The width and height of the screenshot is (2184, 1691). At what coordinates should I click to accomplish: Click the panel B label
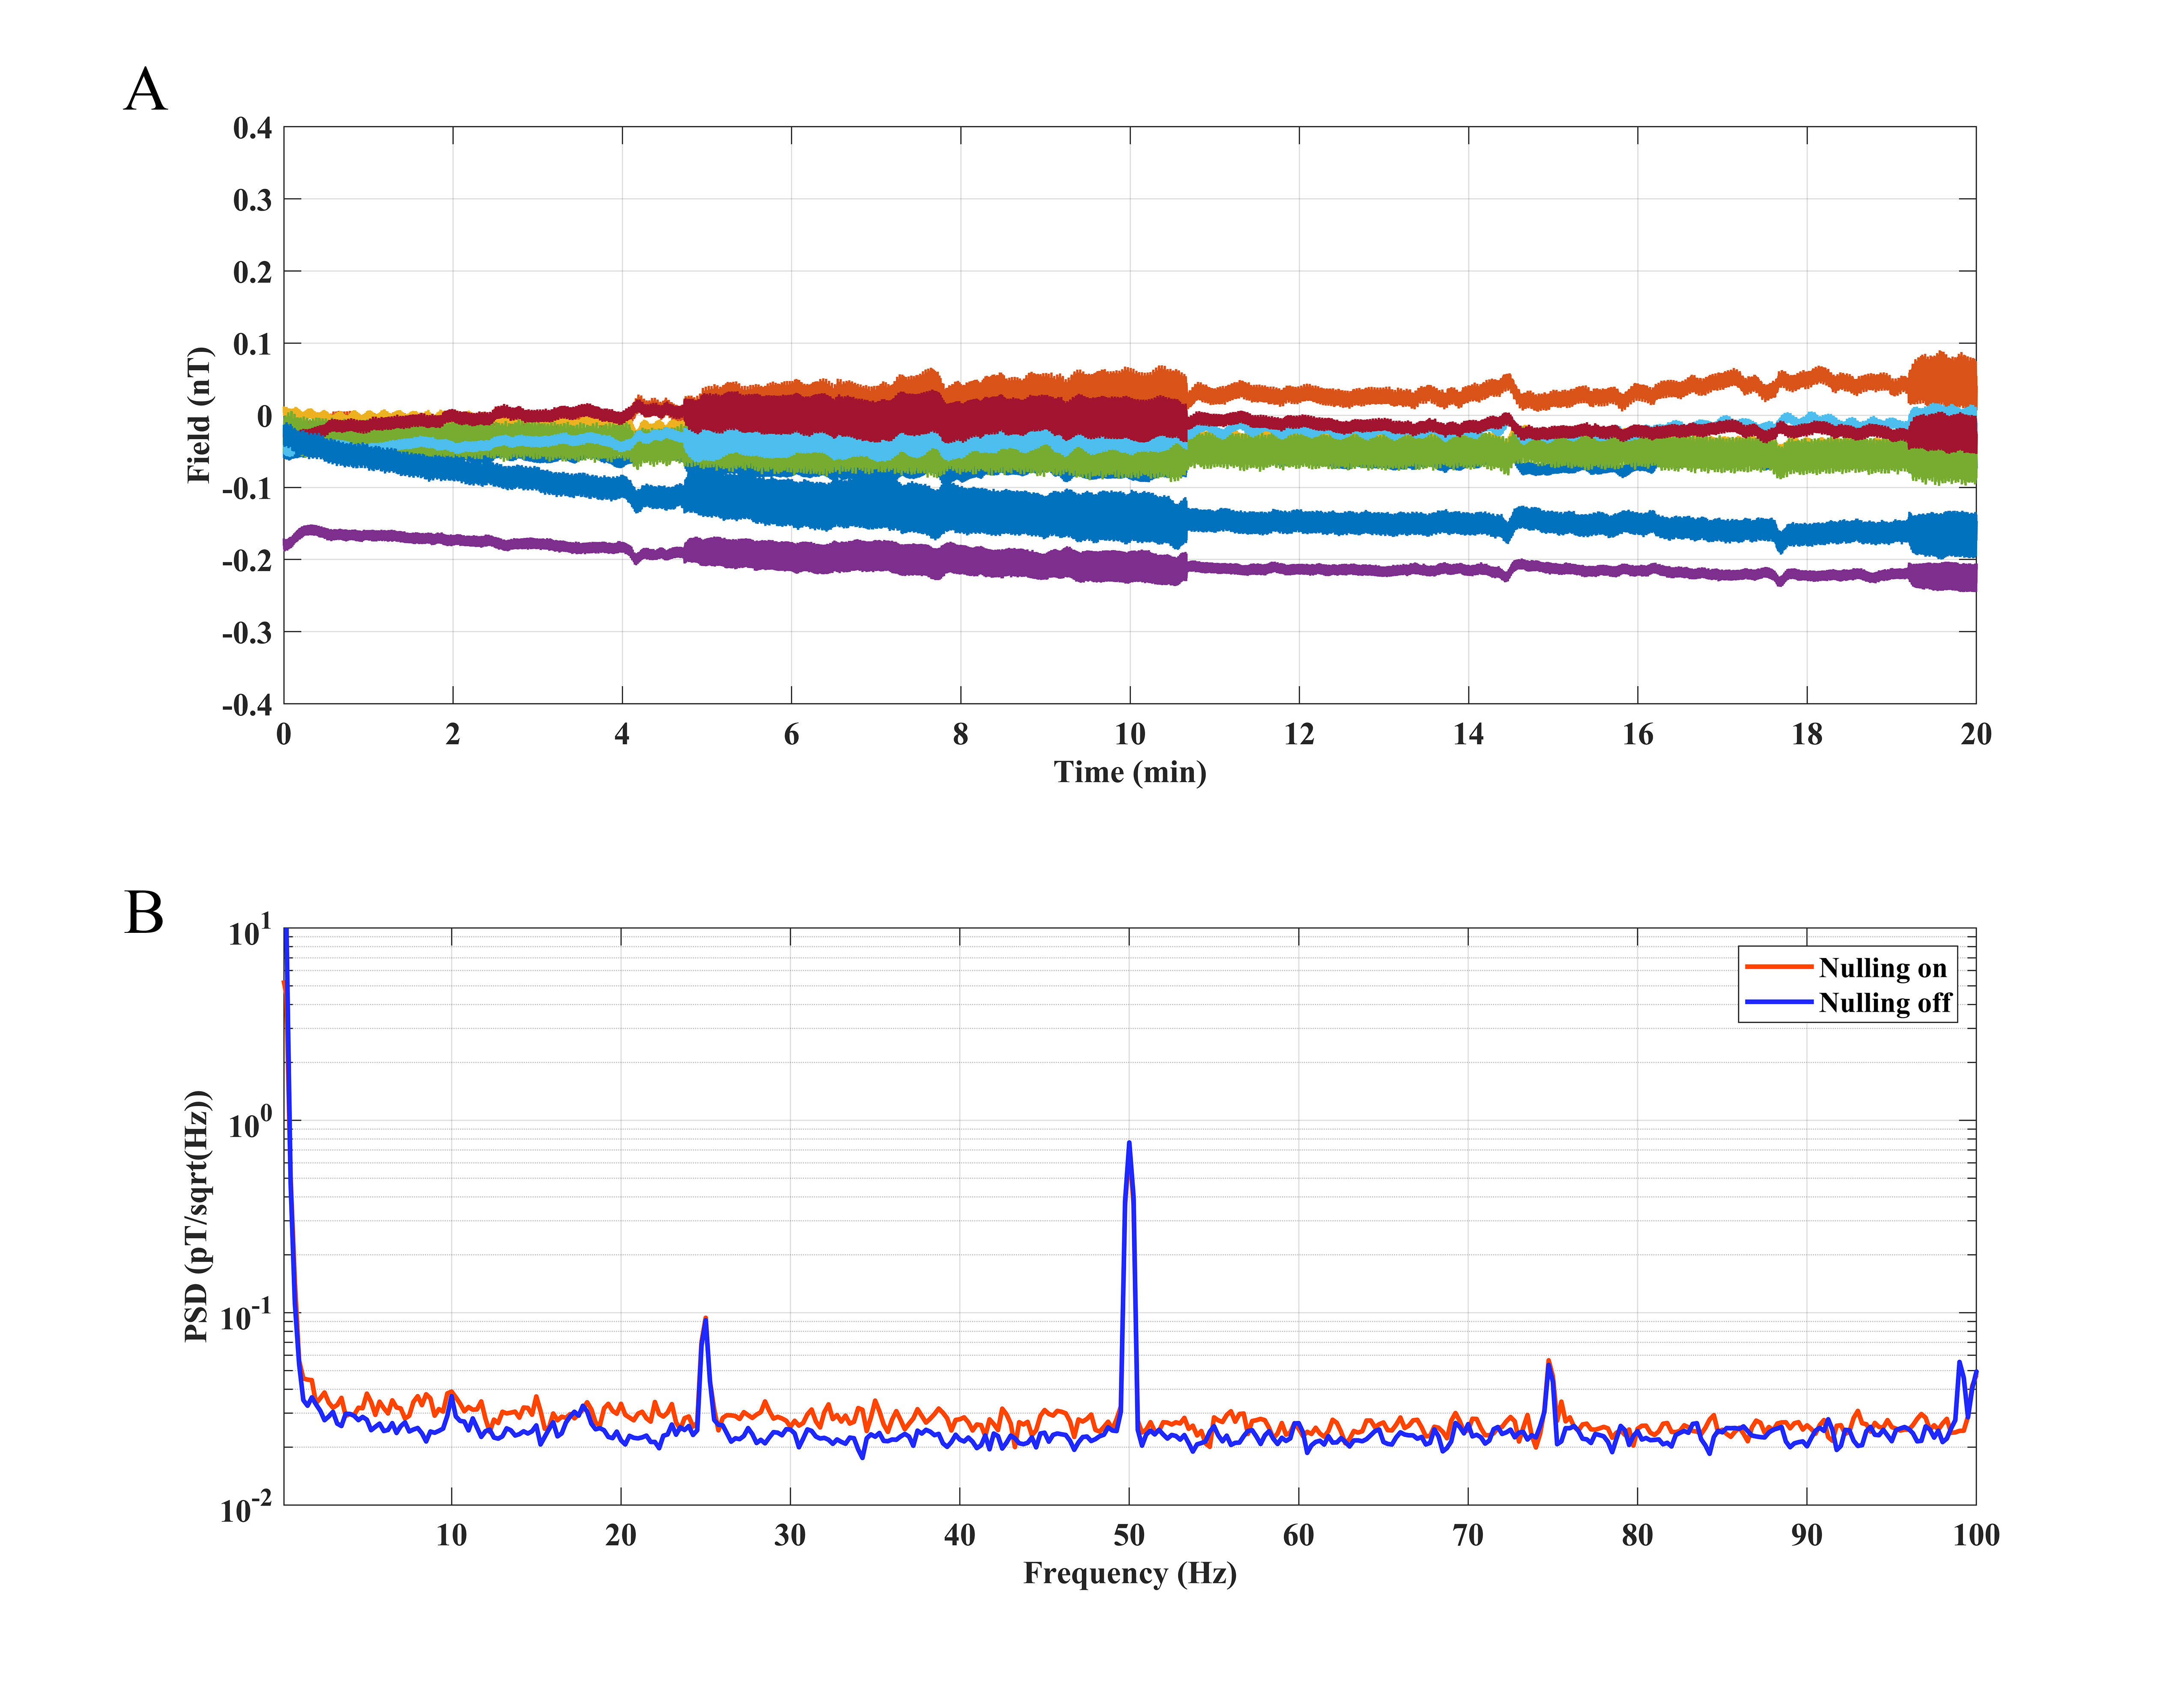pos(144,912)
